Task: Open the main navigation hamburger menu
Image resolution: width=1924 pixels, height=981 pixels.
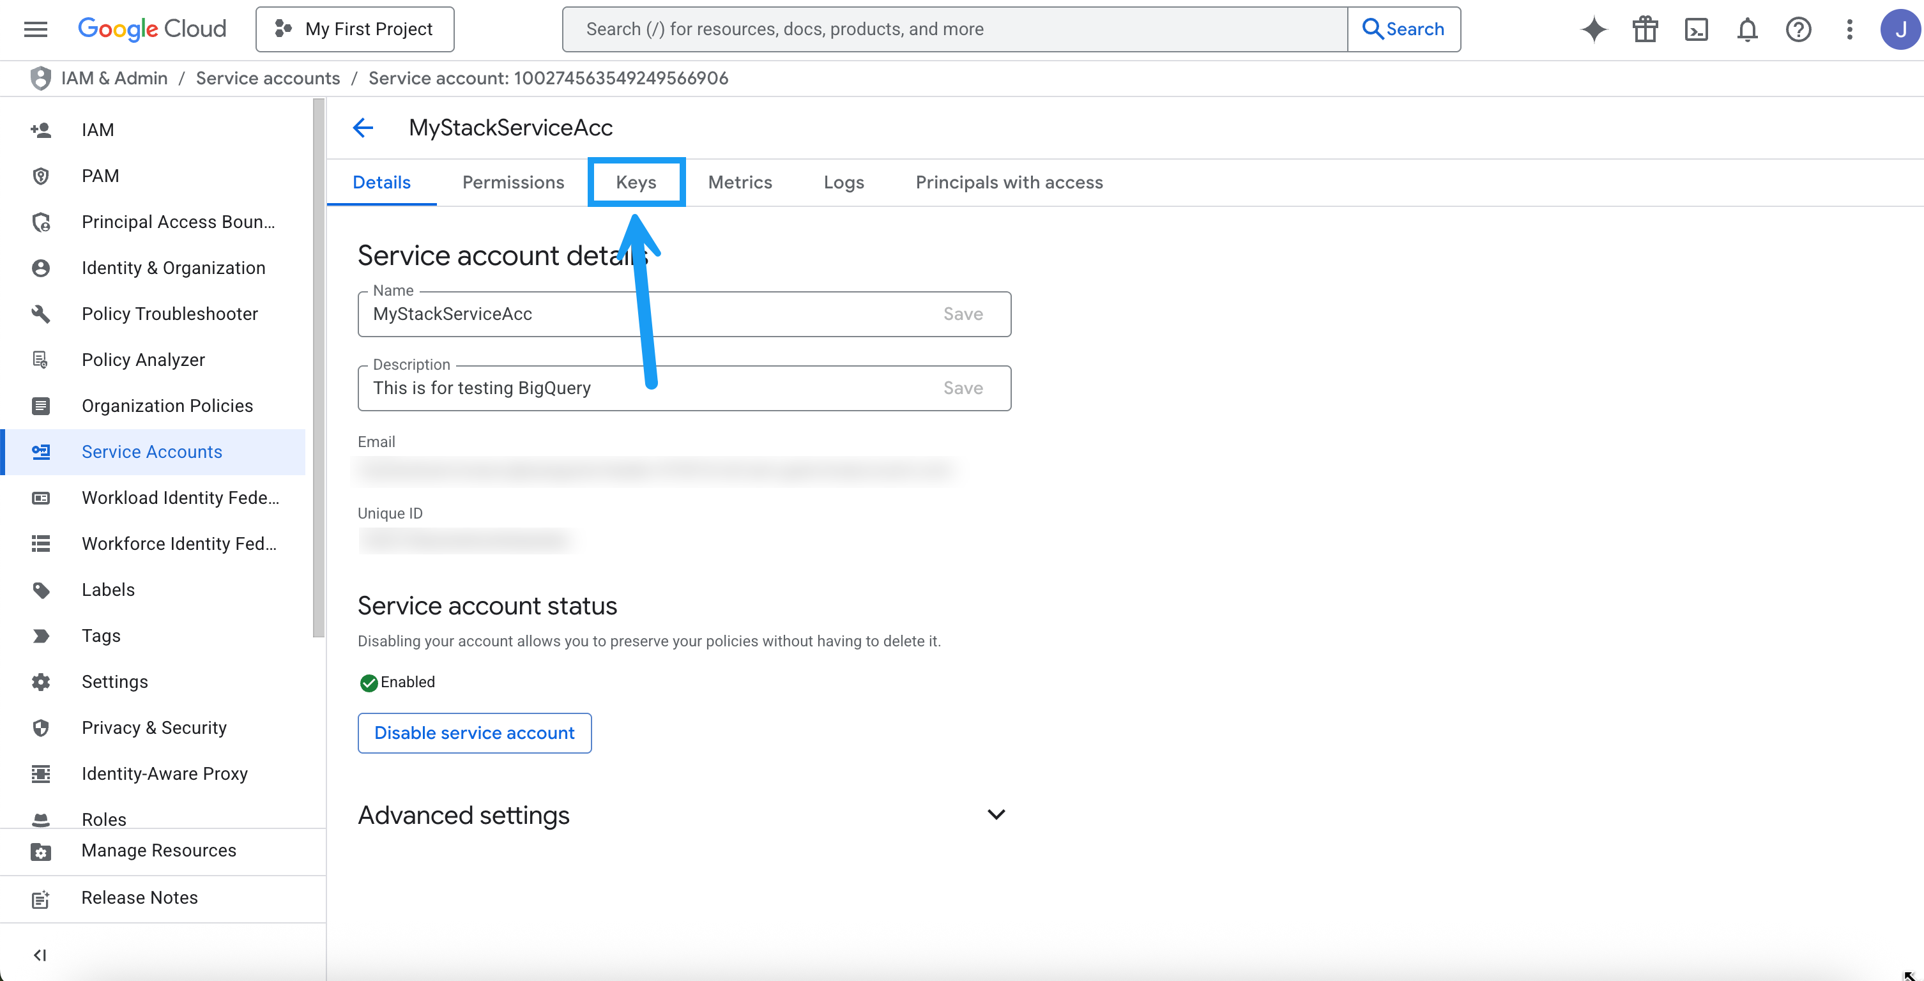Action: coord(35,29)
